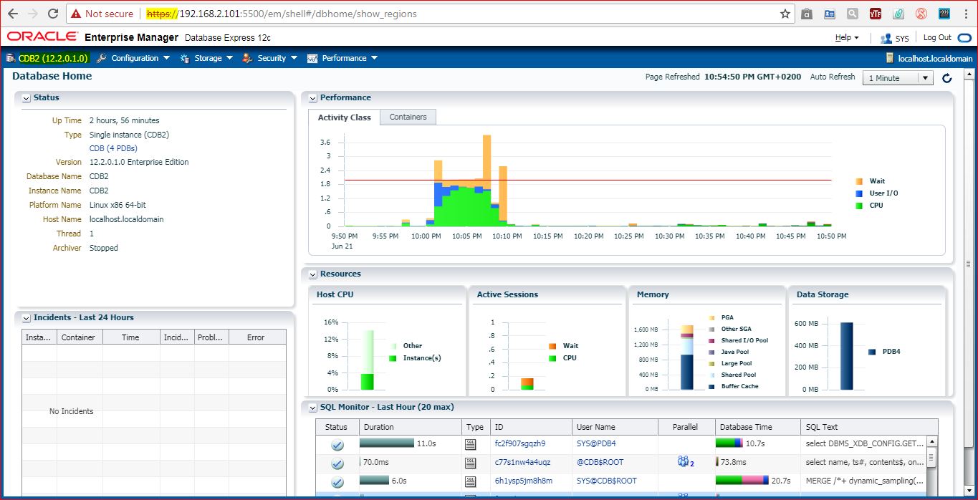The image size is (978, 500).
Task: Click the SQL type icon for fc2f907sgqzh9
Action: pyautogui.click(x=470, y=444)
